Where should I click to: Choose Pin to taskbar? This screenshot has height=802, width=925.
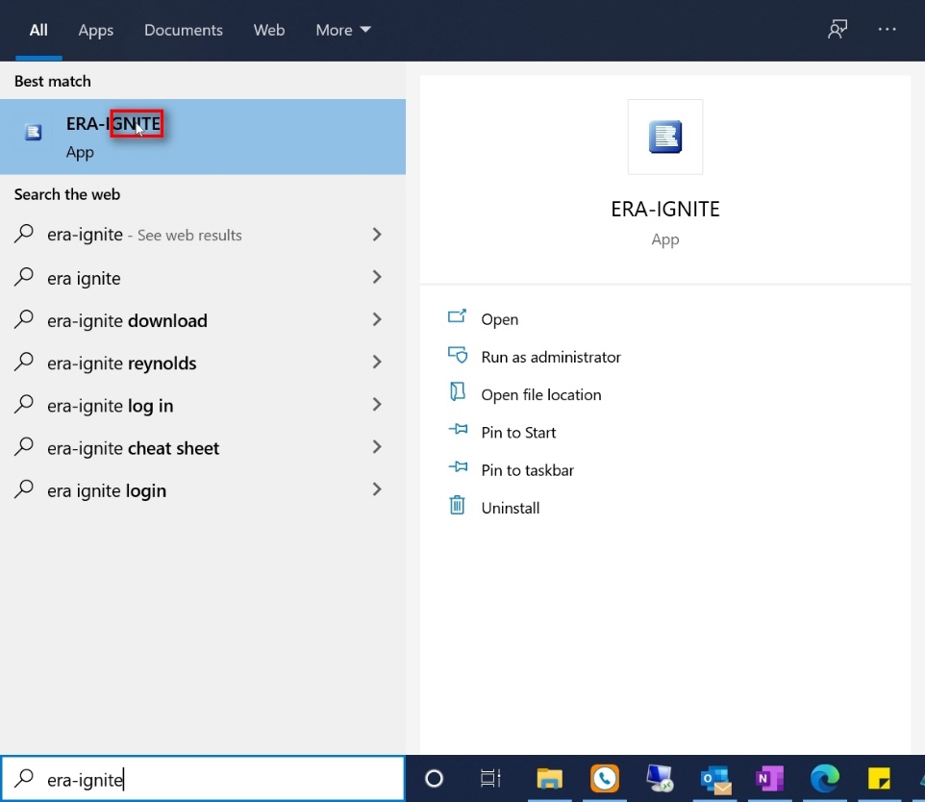tap(527, 470)
